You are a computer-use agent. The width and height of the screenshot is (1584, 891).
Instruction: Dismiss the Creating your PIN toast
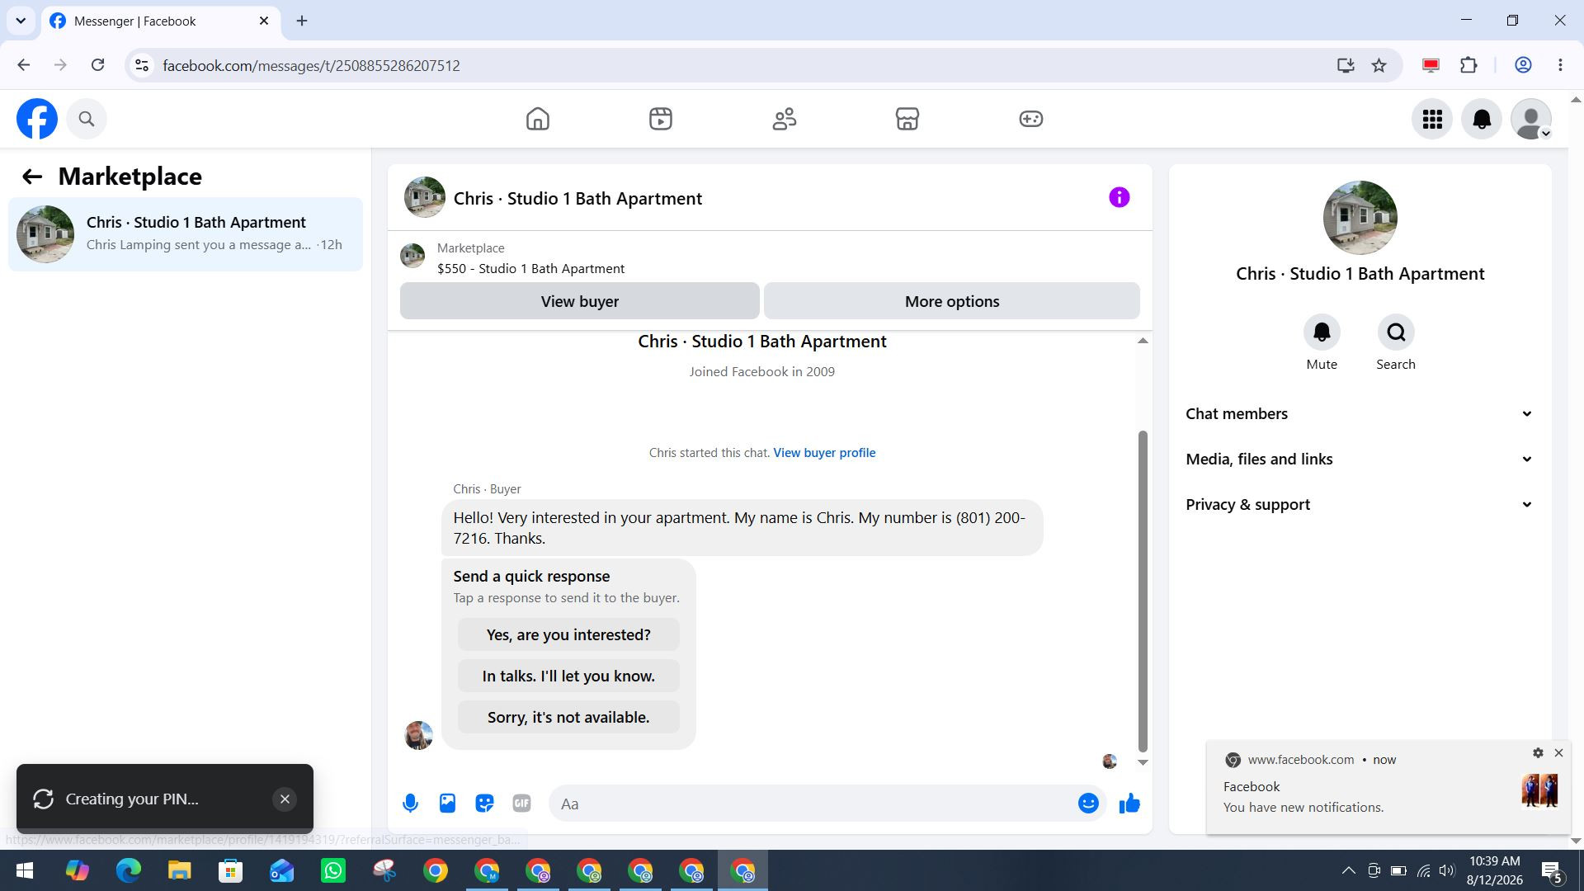pos(285,799)
